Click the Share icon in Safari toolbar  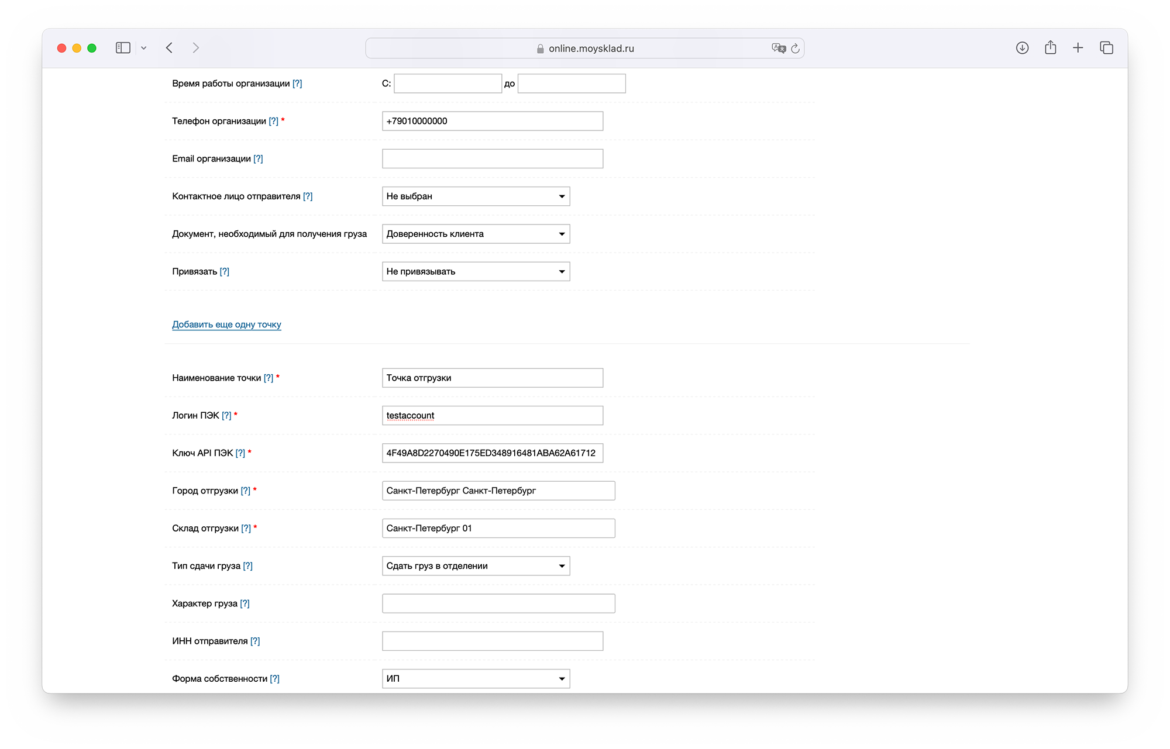click(1050, 48)
